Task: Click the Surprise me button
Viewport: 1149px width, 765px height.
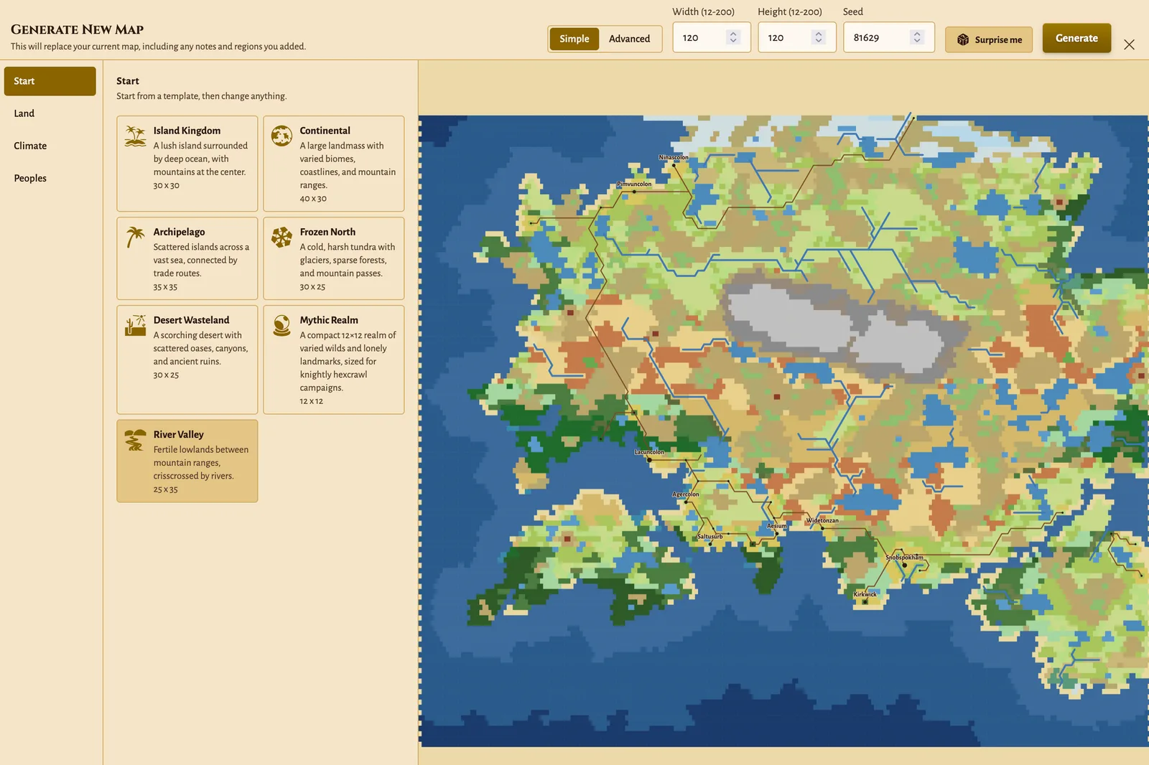Action: [988, 39]
